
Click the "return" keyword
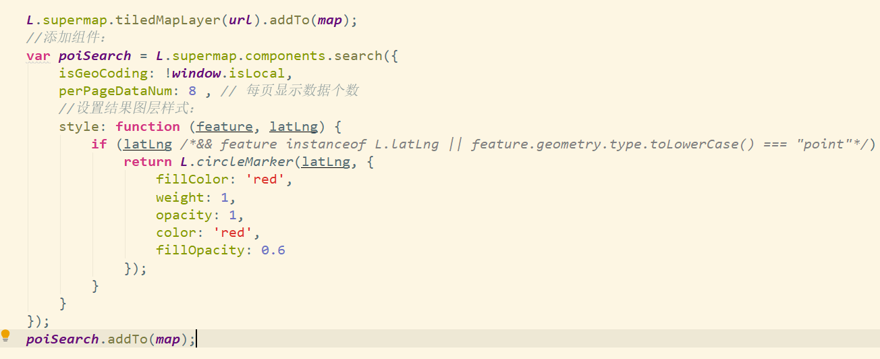[148, 161]
